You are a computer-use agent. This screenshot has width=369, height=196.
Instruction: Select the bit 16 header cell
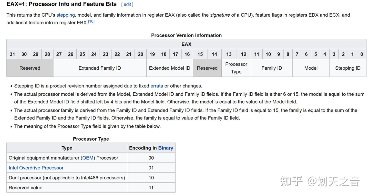coord(187,54)
